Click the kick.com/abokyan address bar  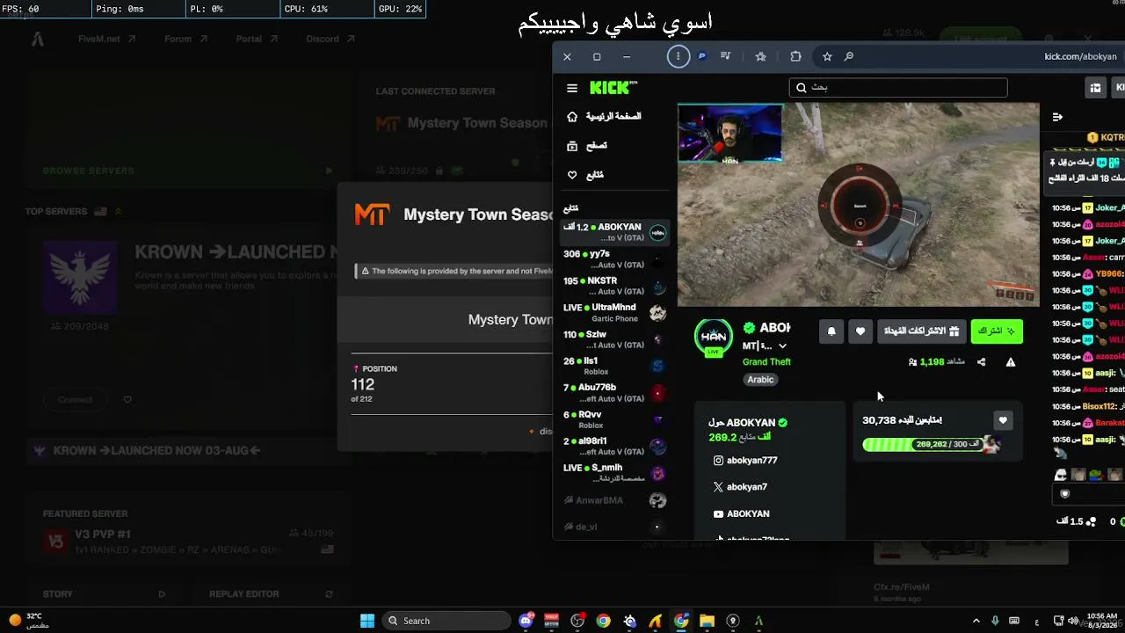tap(1080, 56)
